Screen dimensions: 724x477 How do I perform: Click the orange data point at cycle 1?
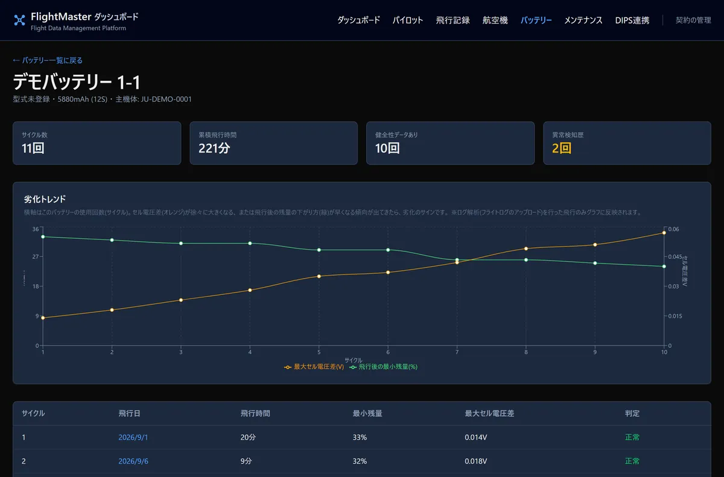tap(43, 318)
